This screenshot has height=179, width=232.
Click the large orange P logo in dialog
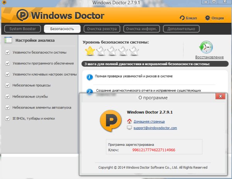tap(111, 121)
